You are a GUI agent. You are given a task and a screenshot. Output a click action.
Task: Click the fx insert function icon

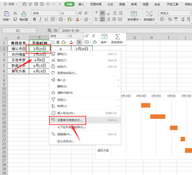(x=56, y=30)
